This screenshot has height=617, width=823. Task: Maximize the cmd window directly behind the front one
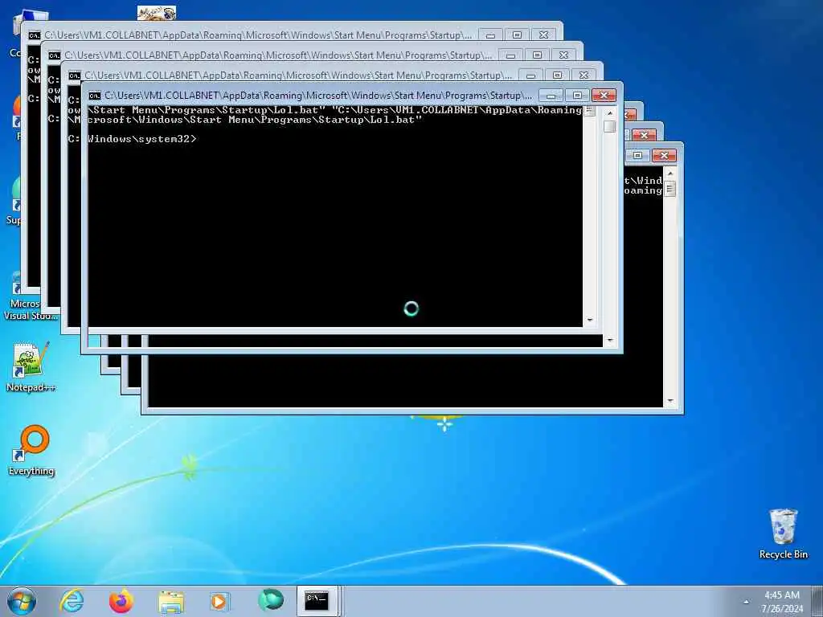[558, 76]
